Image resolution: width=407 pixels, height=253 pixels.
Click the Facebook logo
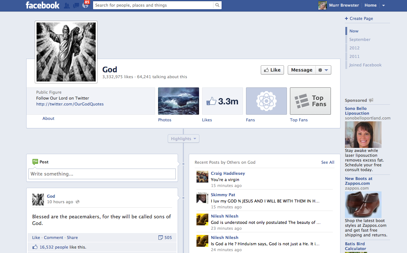42,5
